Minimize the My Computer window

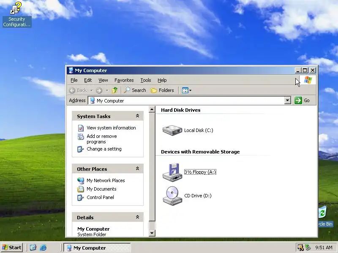(298, 70)
